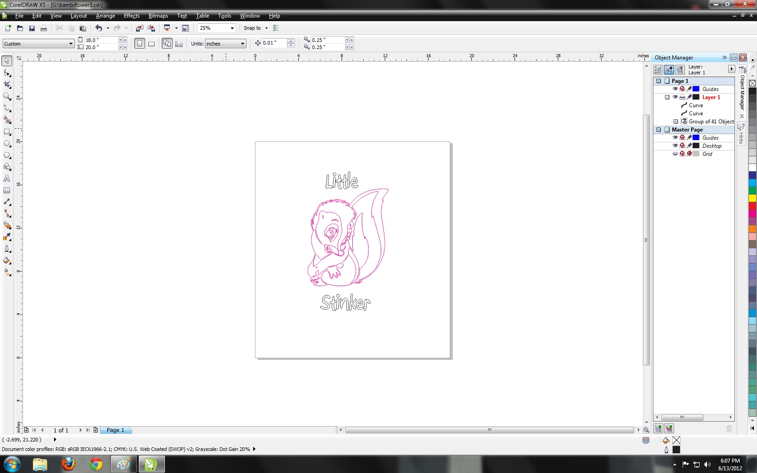Select the Table tool

(x=7, y=191)
